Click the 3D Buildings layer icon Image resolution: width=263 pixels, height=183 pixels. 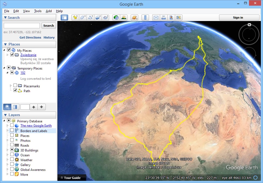coord(17,150)
